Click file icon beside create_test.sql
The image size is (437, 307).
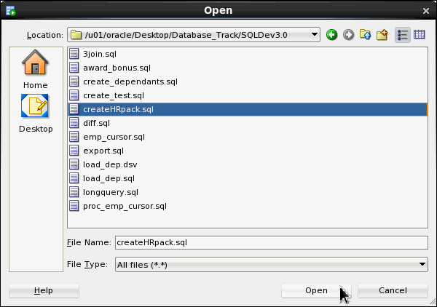coord(74,95)
